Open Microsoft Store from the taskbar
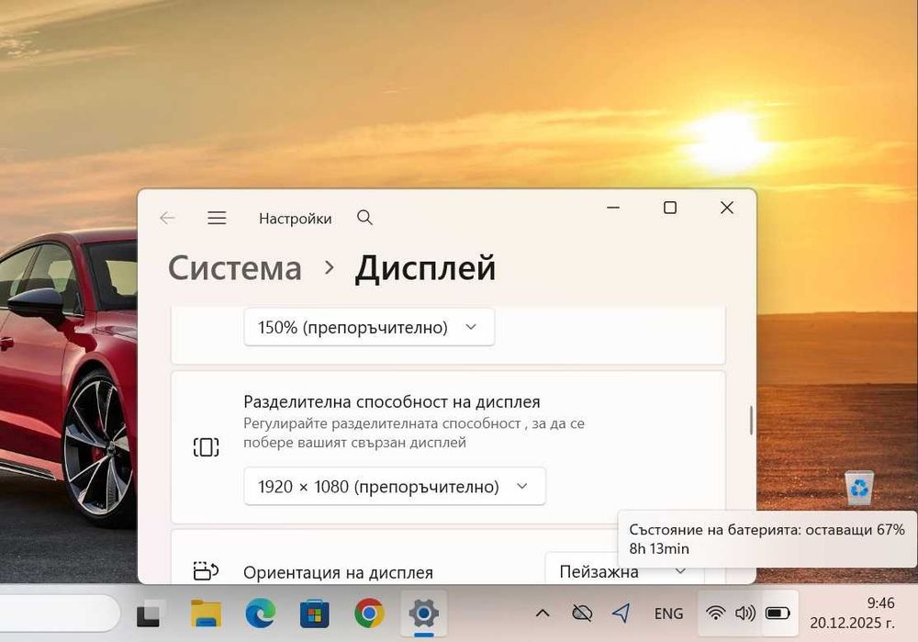The width and height of the screenshot is (918, 642). pos(314,614)
